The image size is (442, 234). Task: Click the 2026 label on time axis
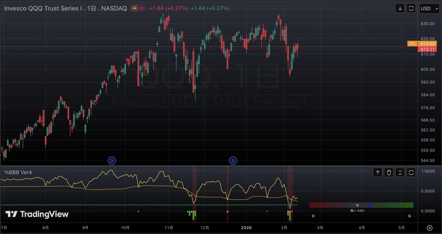tap(246, 228)
